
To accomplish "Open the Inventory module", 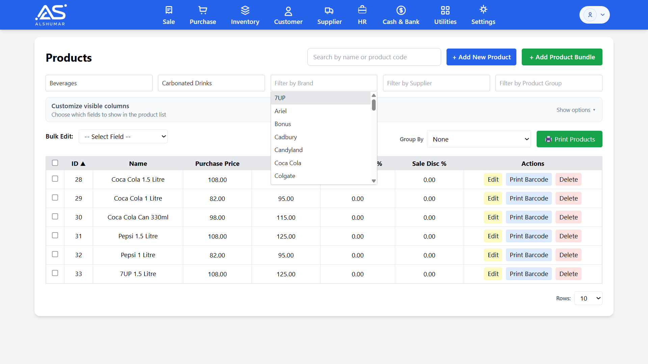I will pyautogui.click(x=245, y=15).
